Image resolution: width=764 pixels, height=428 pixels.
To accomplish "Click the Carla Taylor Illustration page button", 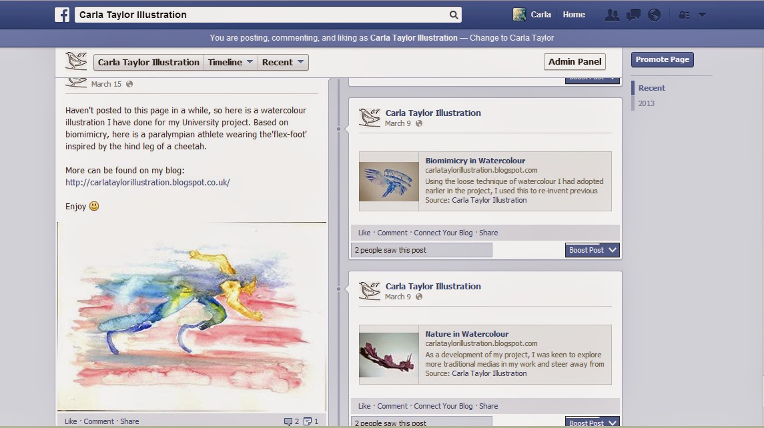I will coord(149,62).
